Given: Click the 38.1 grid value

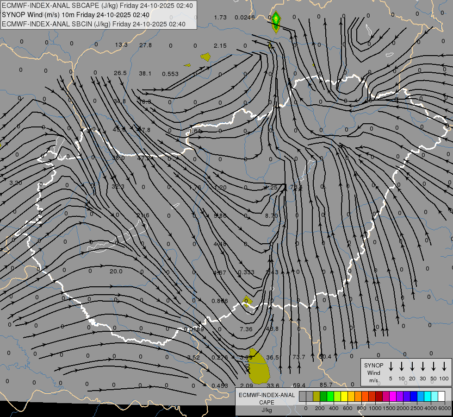Looking at the screenshot, I should [145, 74].
